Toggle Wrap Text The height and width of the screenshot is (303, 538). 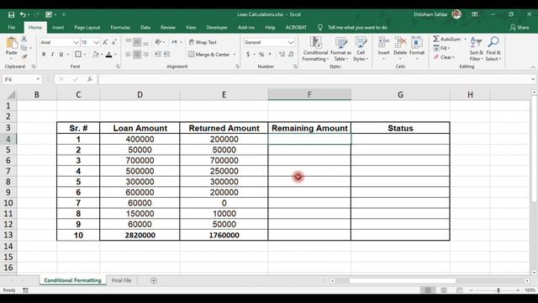(x=203, y=42)
